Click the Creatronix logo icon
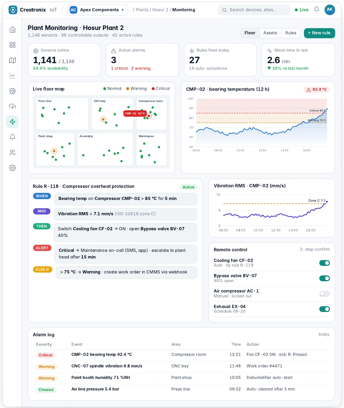This screenshot has width=344, height=408. pyautogui.click(x=13, y=10)
